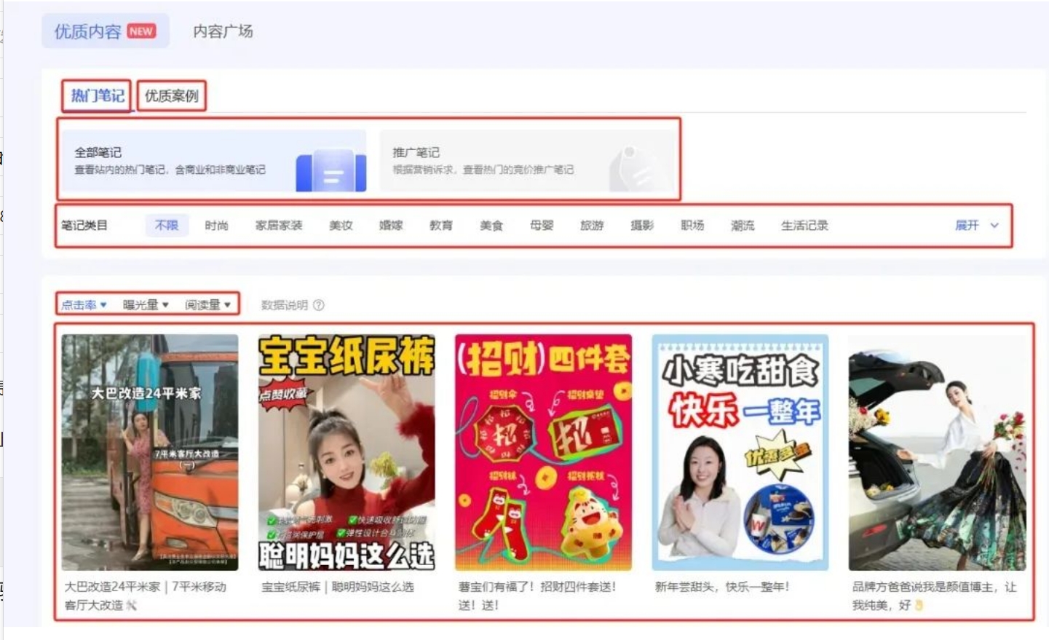
Task: Click the help icon beside 数据说明
Action: click(x=319, y=305)
